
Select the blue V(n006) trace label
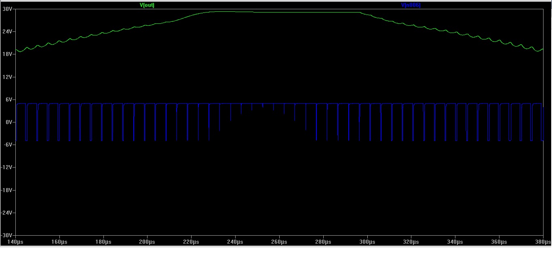(411, 5)
